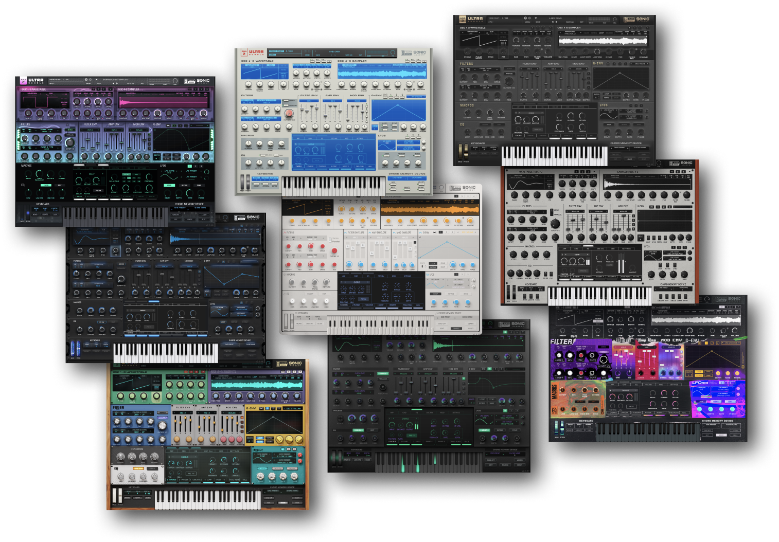Click the sawtooth waveform display on wood-framed synth

132,383
